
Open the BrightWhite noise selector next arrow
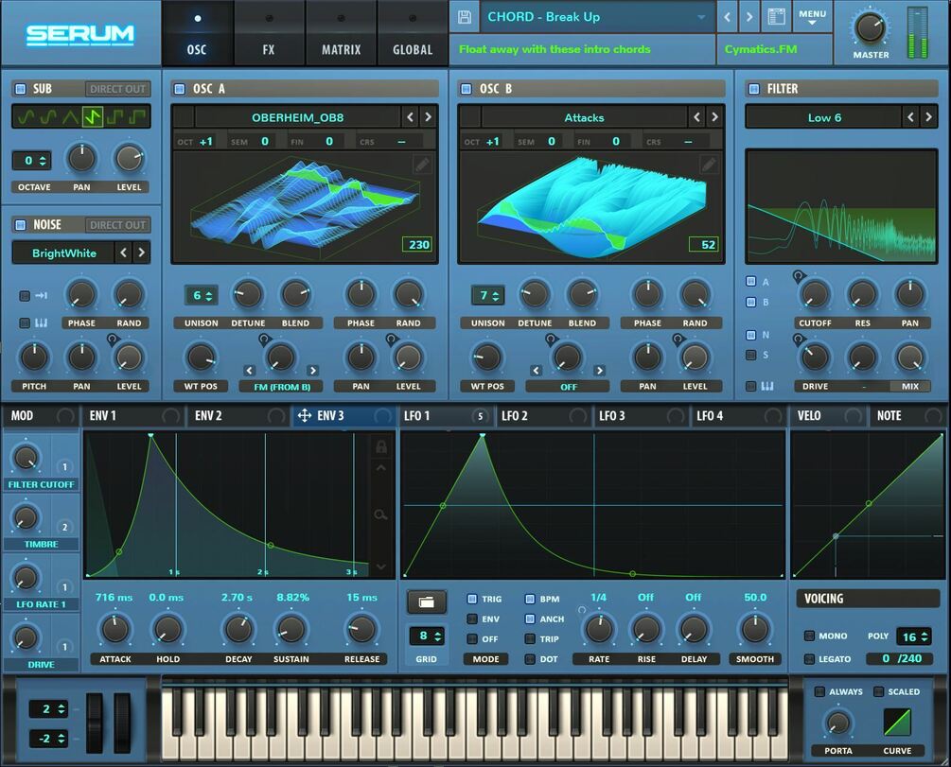click(142, 253)
